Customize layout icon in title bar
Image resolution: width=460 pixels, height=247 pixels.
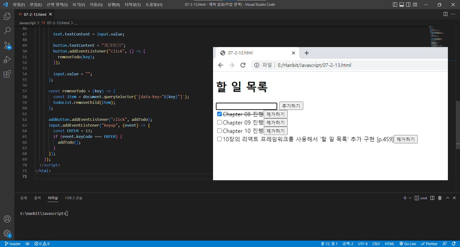[x=415, y=4]
